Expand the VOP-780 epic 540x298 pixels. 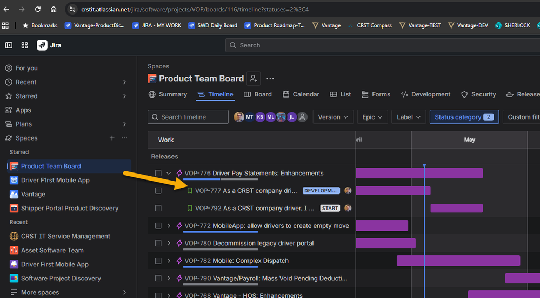tap(169, 243)
